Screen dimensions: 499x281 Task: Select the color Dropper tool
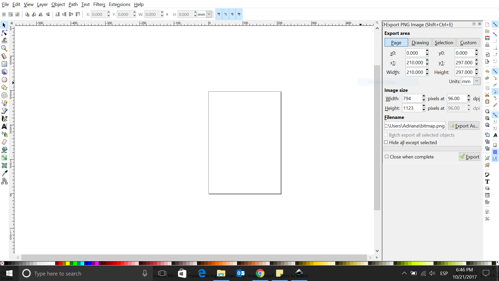coord(4,173)
